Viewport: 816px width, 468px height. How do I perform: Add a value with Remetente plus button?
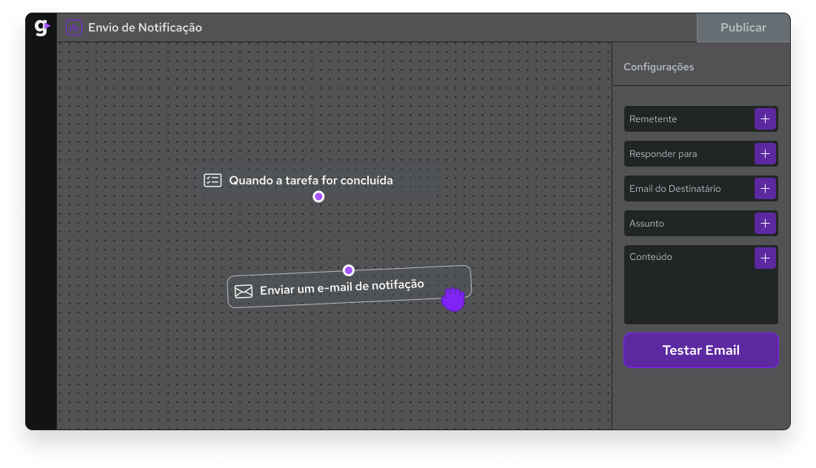pos(765,119)
